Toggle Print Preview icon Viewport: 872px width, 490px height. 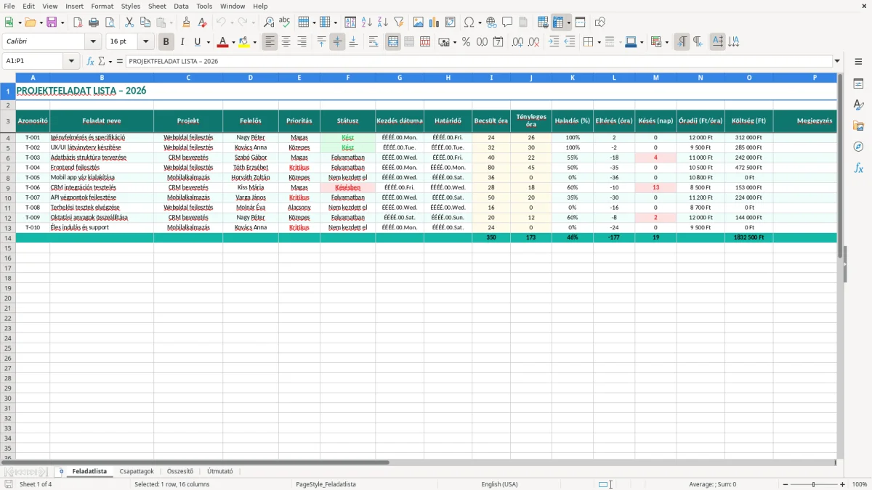109,23
